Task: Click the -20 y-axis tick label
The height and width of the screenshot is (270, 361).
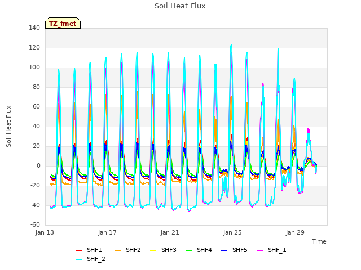Action: tap(35, 186)
